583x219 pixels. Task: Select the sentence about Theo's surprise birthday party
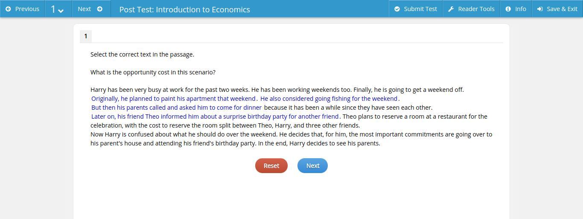pos(215,117)
